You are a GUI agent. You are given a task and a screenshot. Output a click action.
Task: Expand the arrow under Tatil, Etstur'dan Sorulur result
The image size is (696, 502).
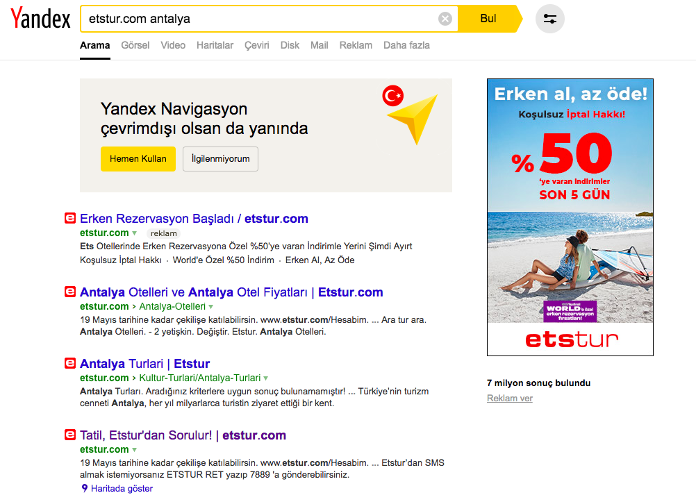point(135,450)
